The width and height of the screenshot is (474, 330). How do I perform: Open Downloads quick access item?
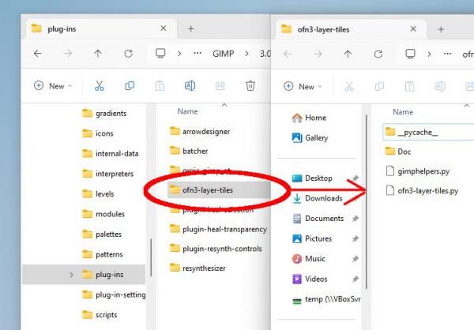pyautogui.click(x=318, y=198)
